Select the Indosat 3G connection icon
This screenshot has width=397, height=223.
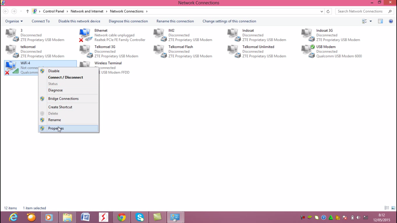[x=308, y=35]
